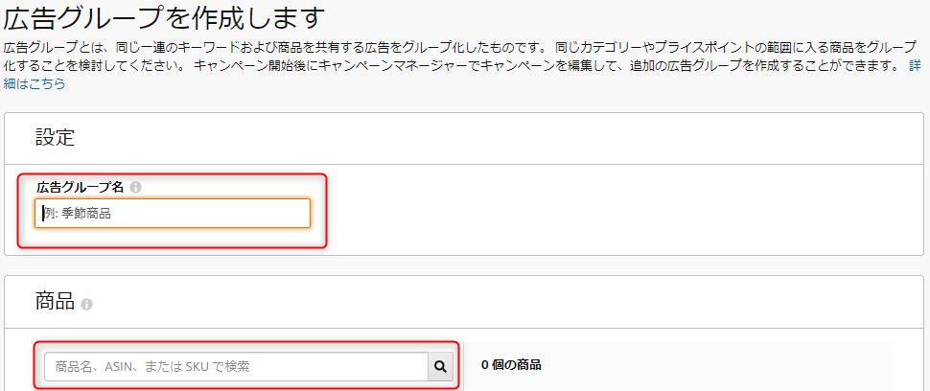Click the 設定 section heading
The width and height of the screenshot is (930, 391).
tap(55, 137)
